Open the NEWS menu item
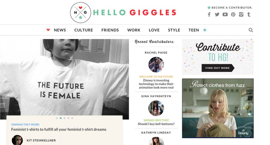This screenshot has height=145, width=270. click(60, 30)
